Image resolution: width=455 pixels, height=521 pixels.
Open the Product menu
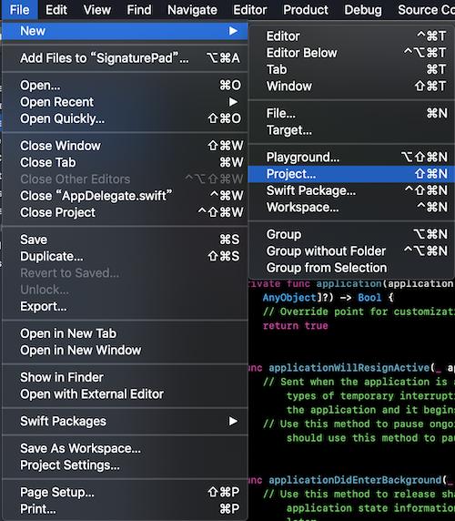tap(306, 10)
